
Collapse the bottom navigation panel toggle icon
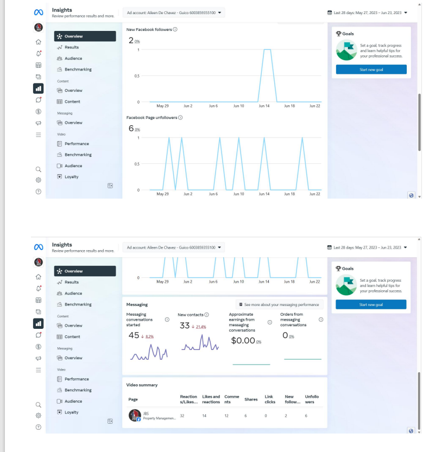click(110, 421)
